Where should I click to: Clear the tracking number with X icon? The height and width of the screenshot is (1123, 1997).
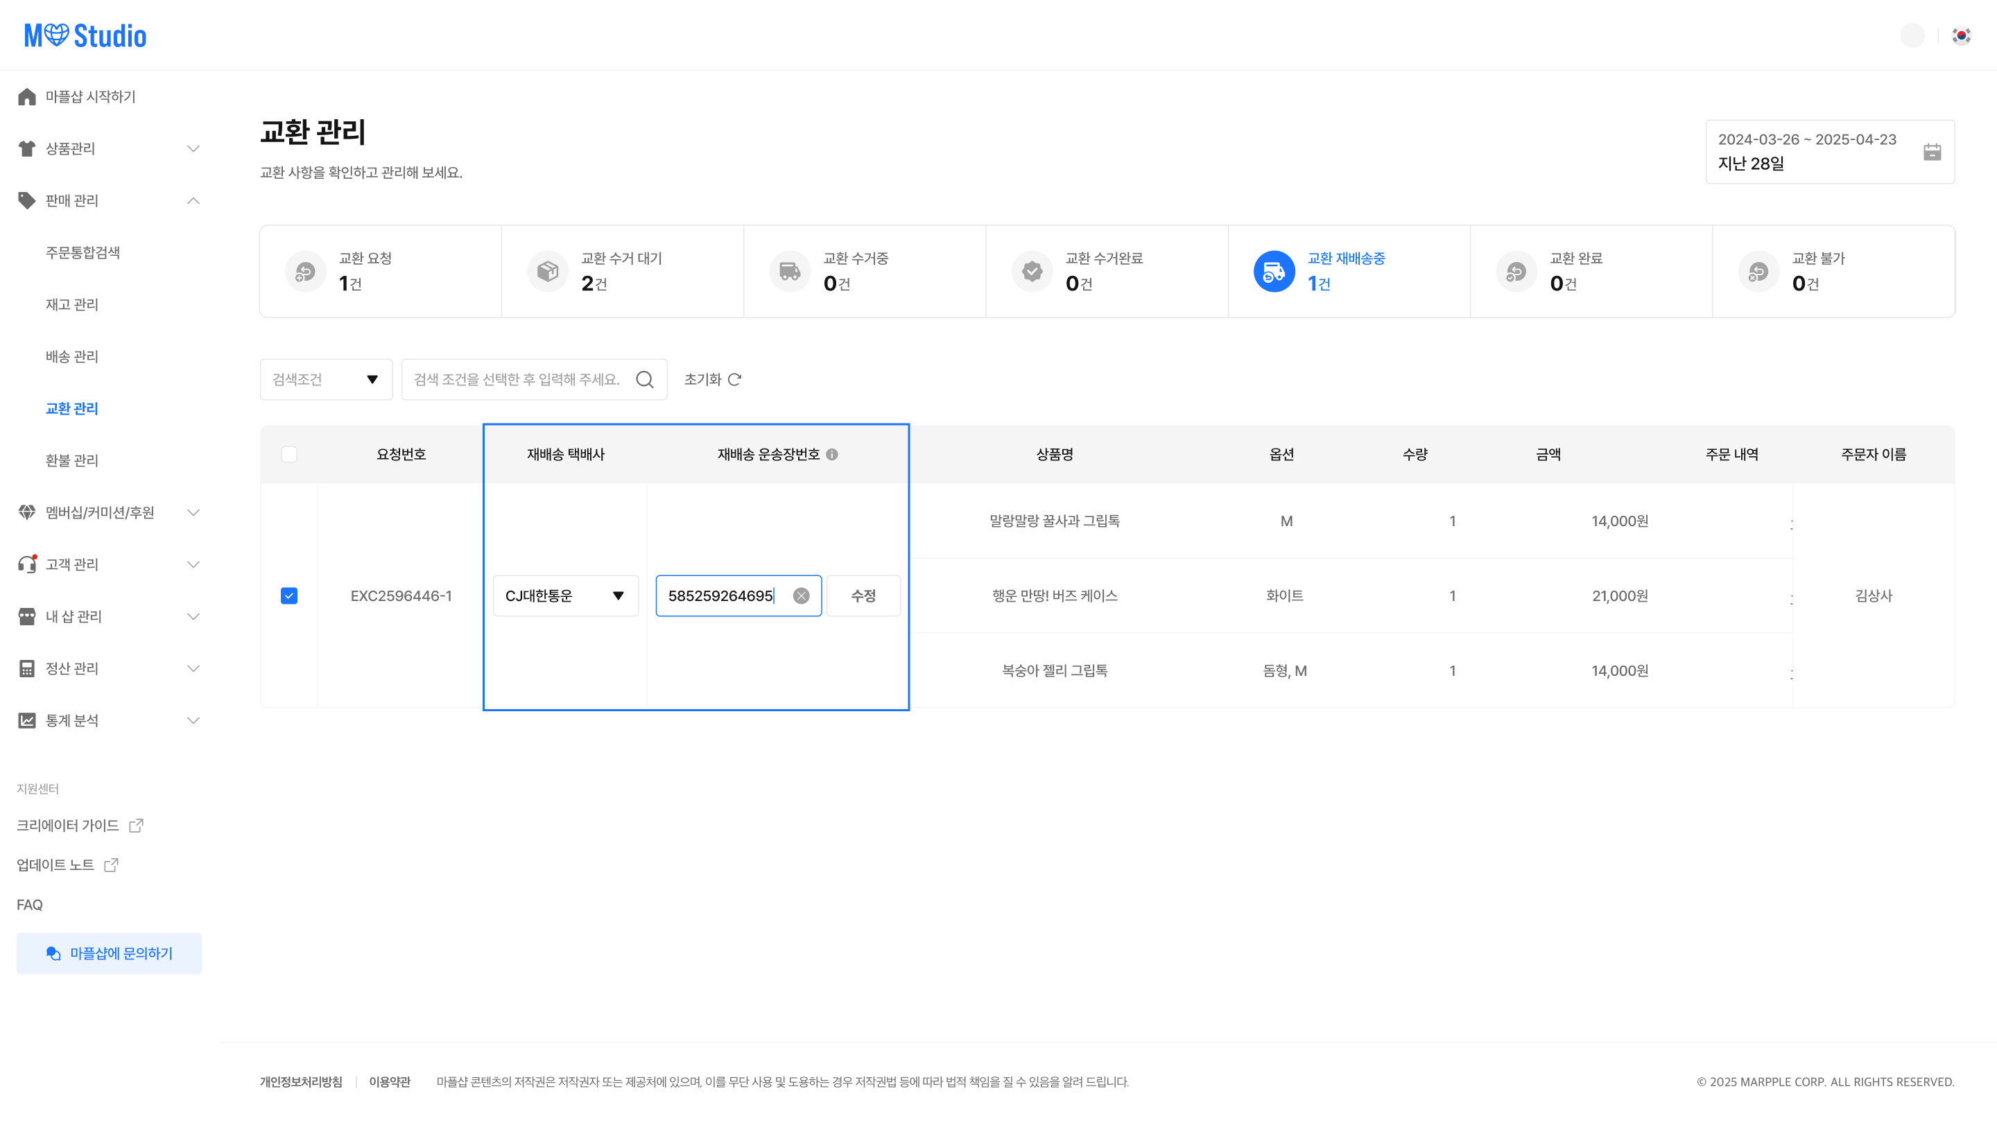(x=801, y=595)
